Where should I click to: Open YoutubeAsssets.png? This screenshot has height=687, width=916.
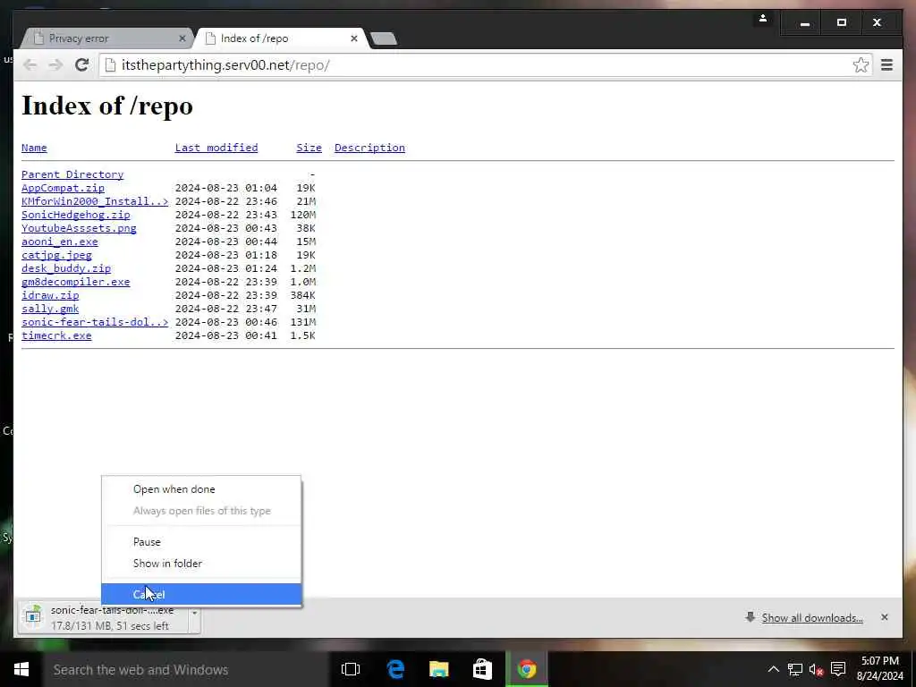(79, 228)
